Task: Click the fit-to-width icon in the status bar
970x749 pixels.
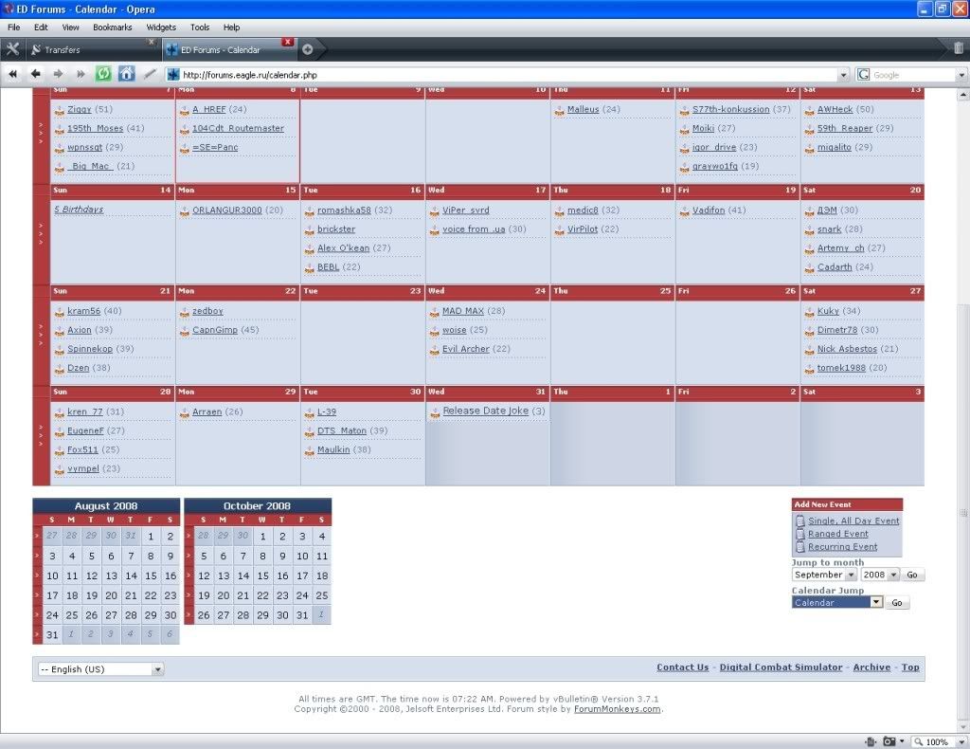Action: (x=871, y=741)
